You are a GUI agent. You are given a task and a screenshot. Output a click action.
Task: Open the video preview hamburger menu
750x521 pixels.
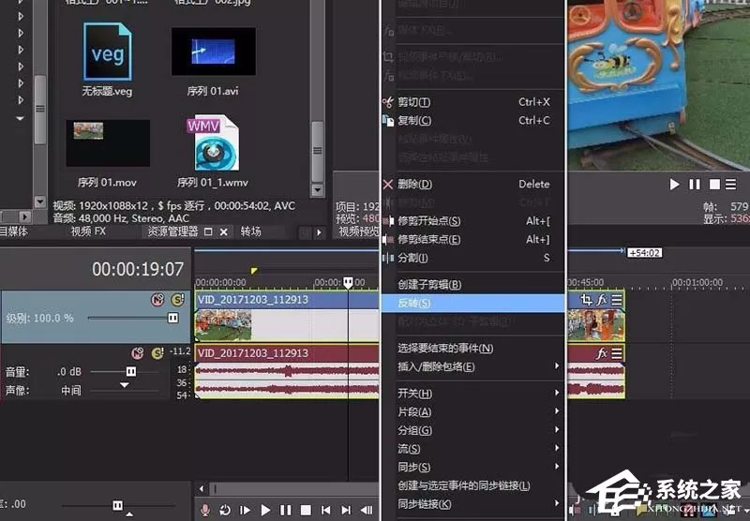[731, 184]
